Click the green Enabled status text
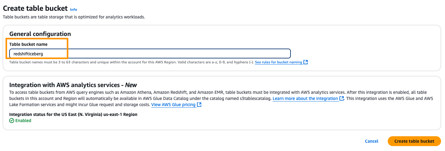 click(x=23, y=121)
